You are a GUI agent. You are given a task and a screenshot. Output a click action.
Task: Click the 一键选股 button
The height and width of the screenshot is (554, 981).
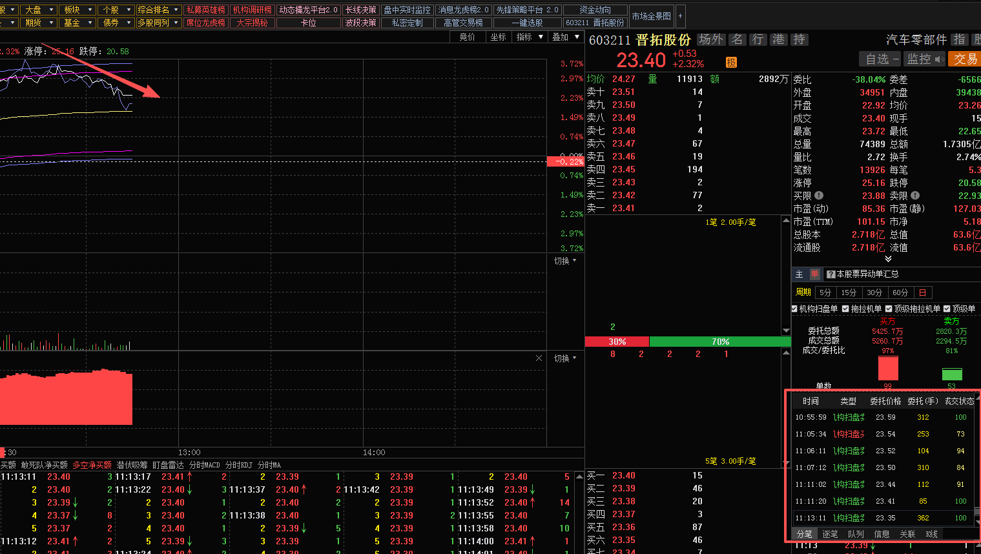click(x=528, y=23)
